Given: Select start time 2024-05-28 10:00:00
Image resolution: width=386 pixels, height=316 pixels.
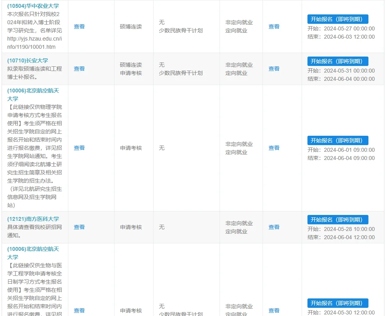Looking at the screenshot, I should point(349,229).
